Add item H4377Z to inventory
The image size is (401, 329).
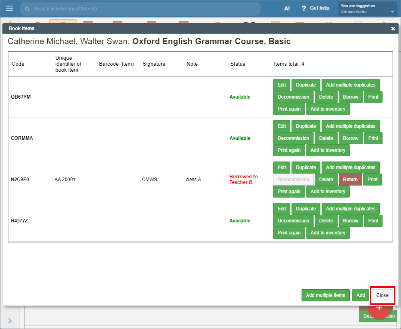pos(328,233)
